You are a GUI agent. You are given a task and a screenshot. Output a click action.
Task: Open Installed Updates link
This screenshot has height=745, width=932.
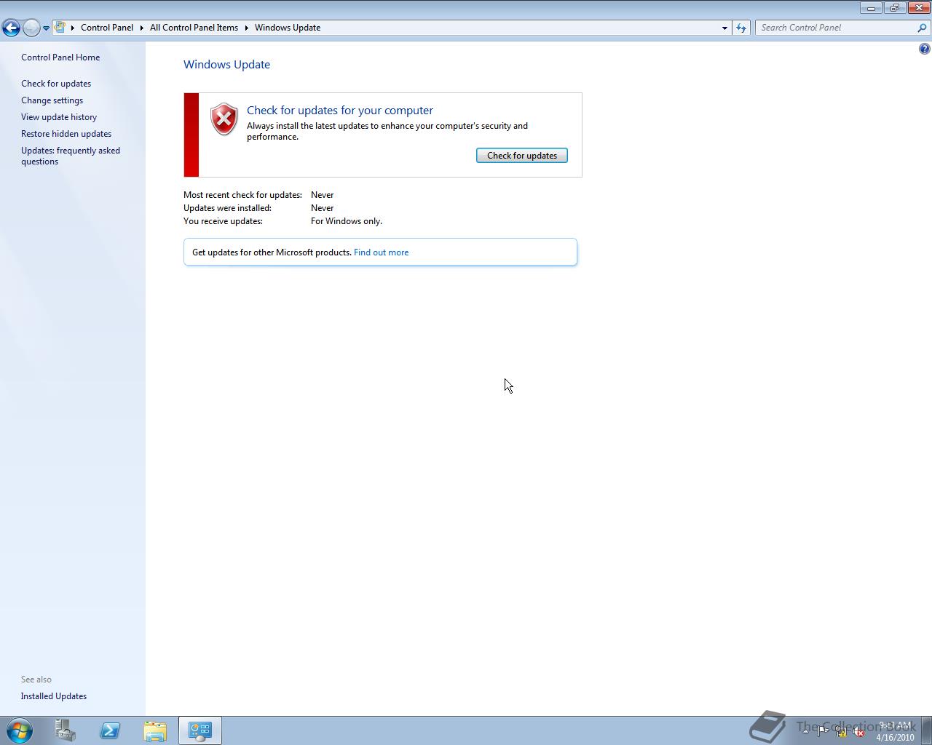coord(54,696)
